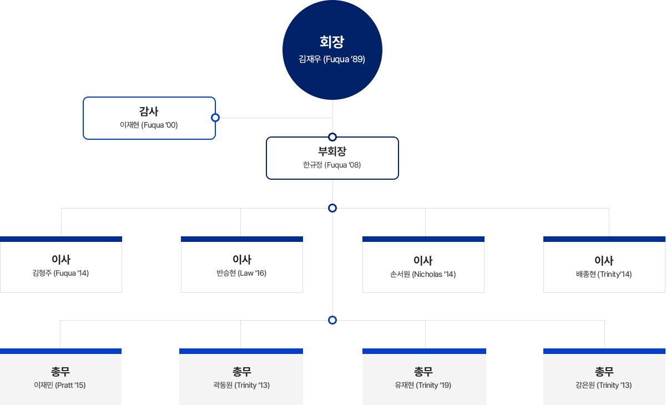Click the 회장 김재우 circle
The image size is (666, 405).
(332, 50)
